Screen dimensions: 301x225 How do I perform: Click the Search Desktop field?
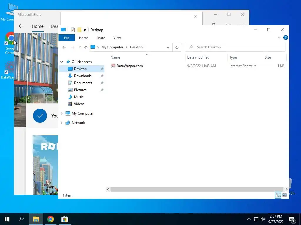235,47
